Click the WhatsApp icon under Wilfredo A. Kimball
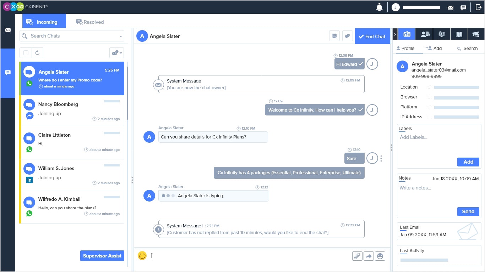This screenshot has height=272, width=485. (x=29, y=213)
